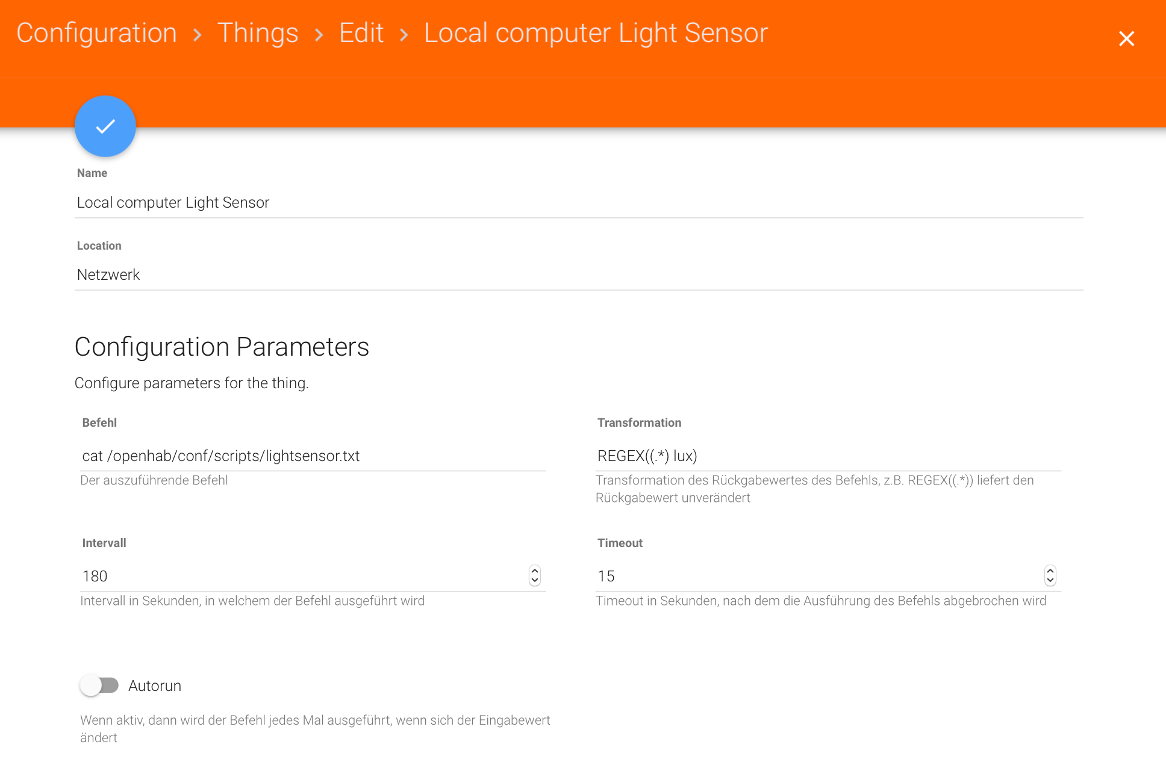Screen dimensions: 1166x768
Task: Close the edit dialog with X icon
Action: click(x=1126, y=39)
